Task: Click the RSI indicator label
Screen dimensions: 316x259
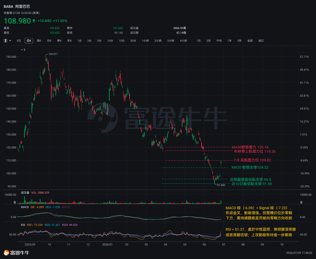Action: [23, 225]
